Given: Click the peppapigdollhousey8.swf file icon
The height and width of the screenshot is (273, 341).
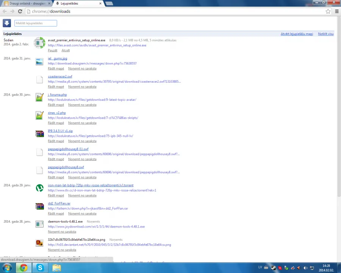Looking at the screenshot, I should (39, 170).
